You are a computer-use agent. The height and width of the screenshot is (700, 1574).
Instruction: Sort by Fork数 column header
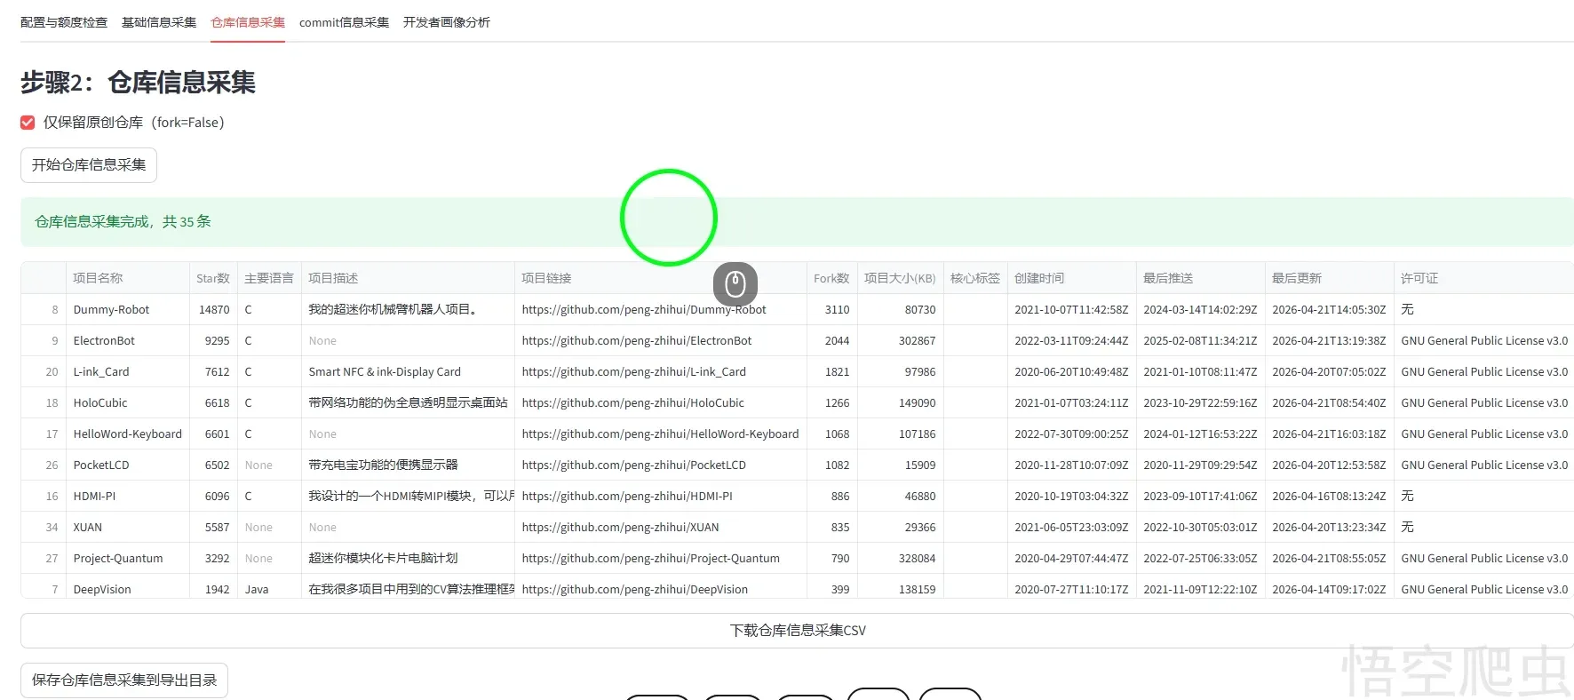(831, 278)
